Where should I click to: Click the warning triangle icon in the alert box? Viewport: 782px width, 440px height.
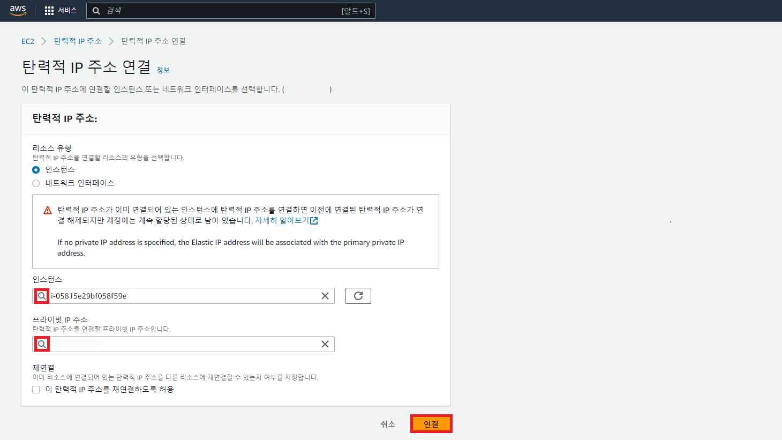[48, 210]
